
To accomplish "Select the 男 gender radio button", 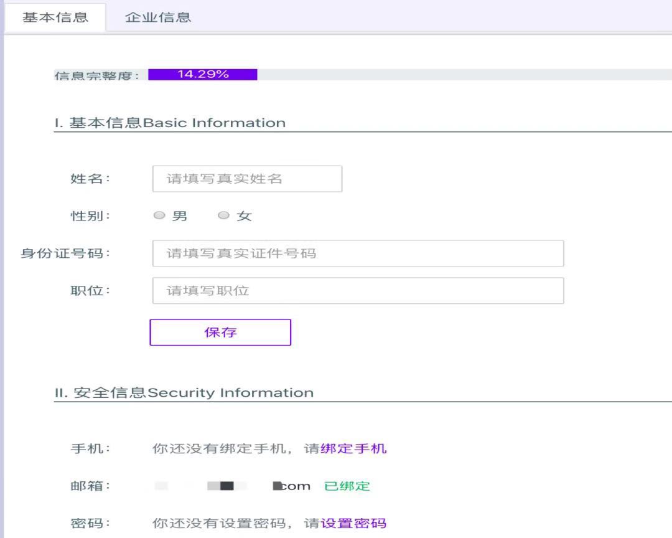I will [x=160, y=215].
